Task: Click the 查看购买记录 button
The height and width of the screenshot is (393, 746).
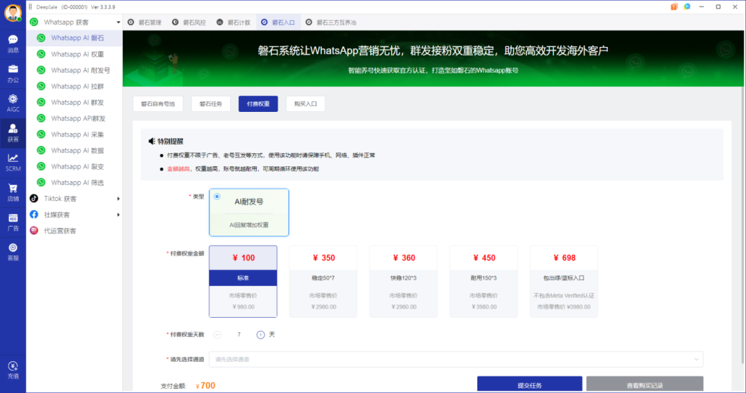Action: coord(644,385)
